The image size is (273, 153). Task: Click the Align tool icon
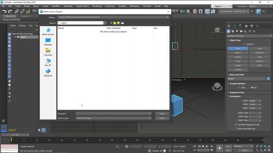pos(188,11)
